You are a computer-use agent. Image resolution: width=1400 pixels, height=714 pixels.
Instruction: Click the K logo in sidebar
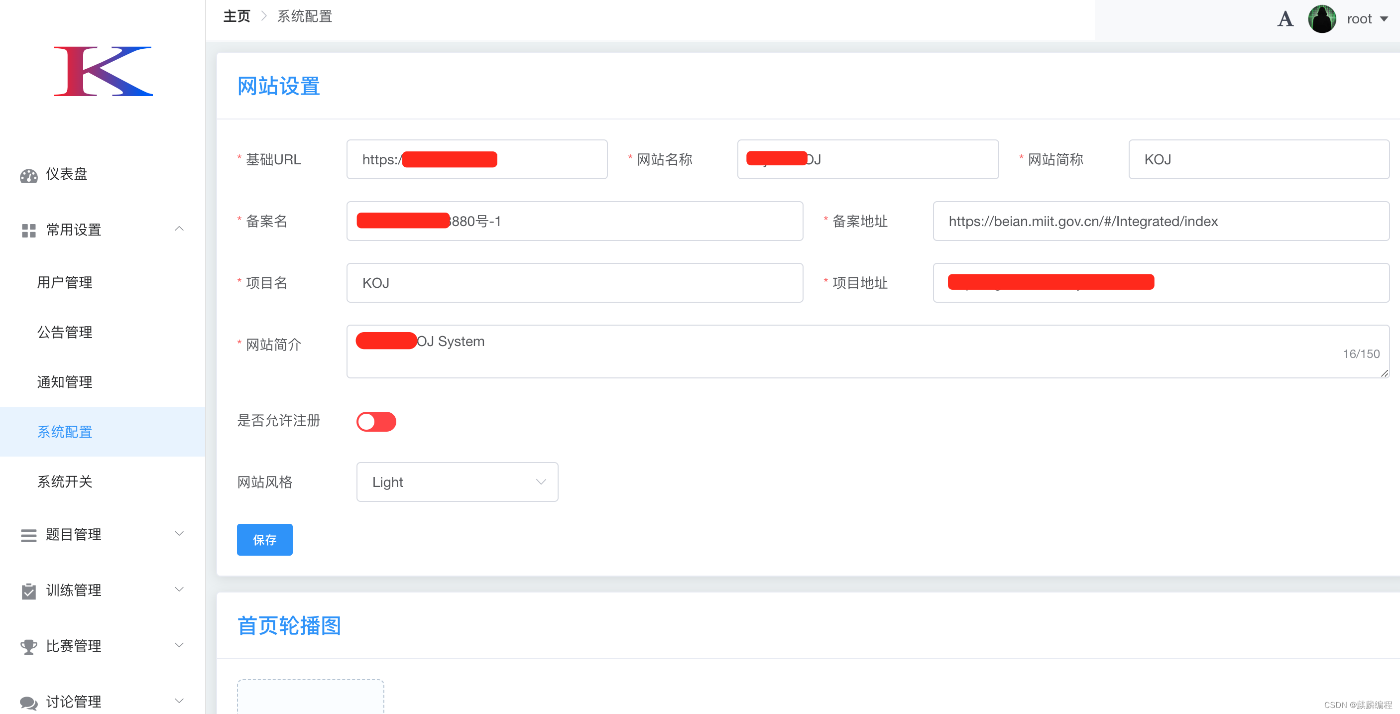(103, 71)
